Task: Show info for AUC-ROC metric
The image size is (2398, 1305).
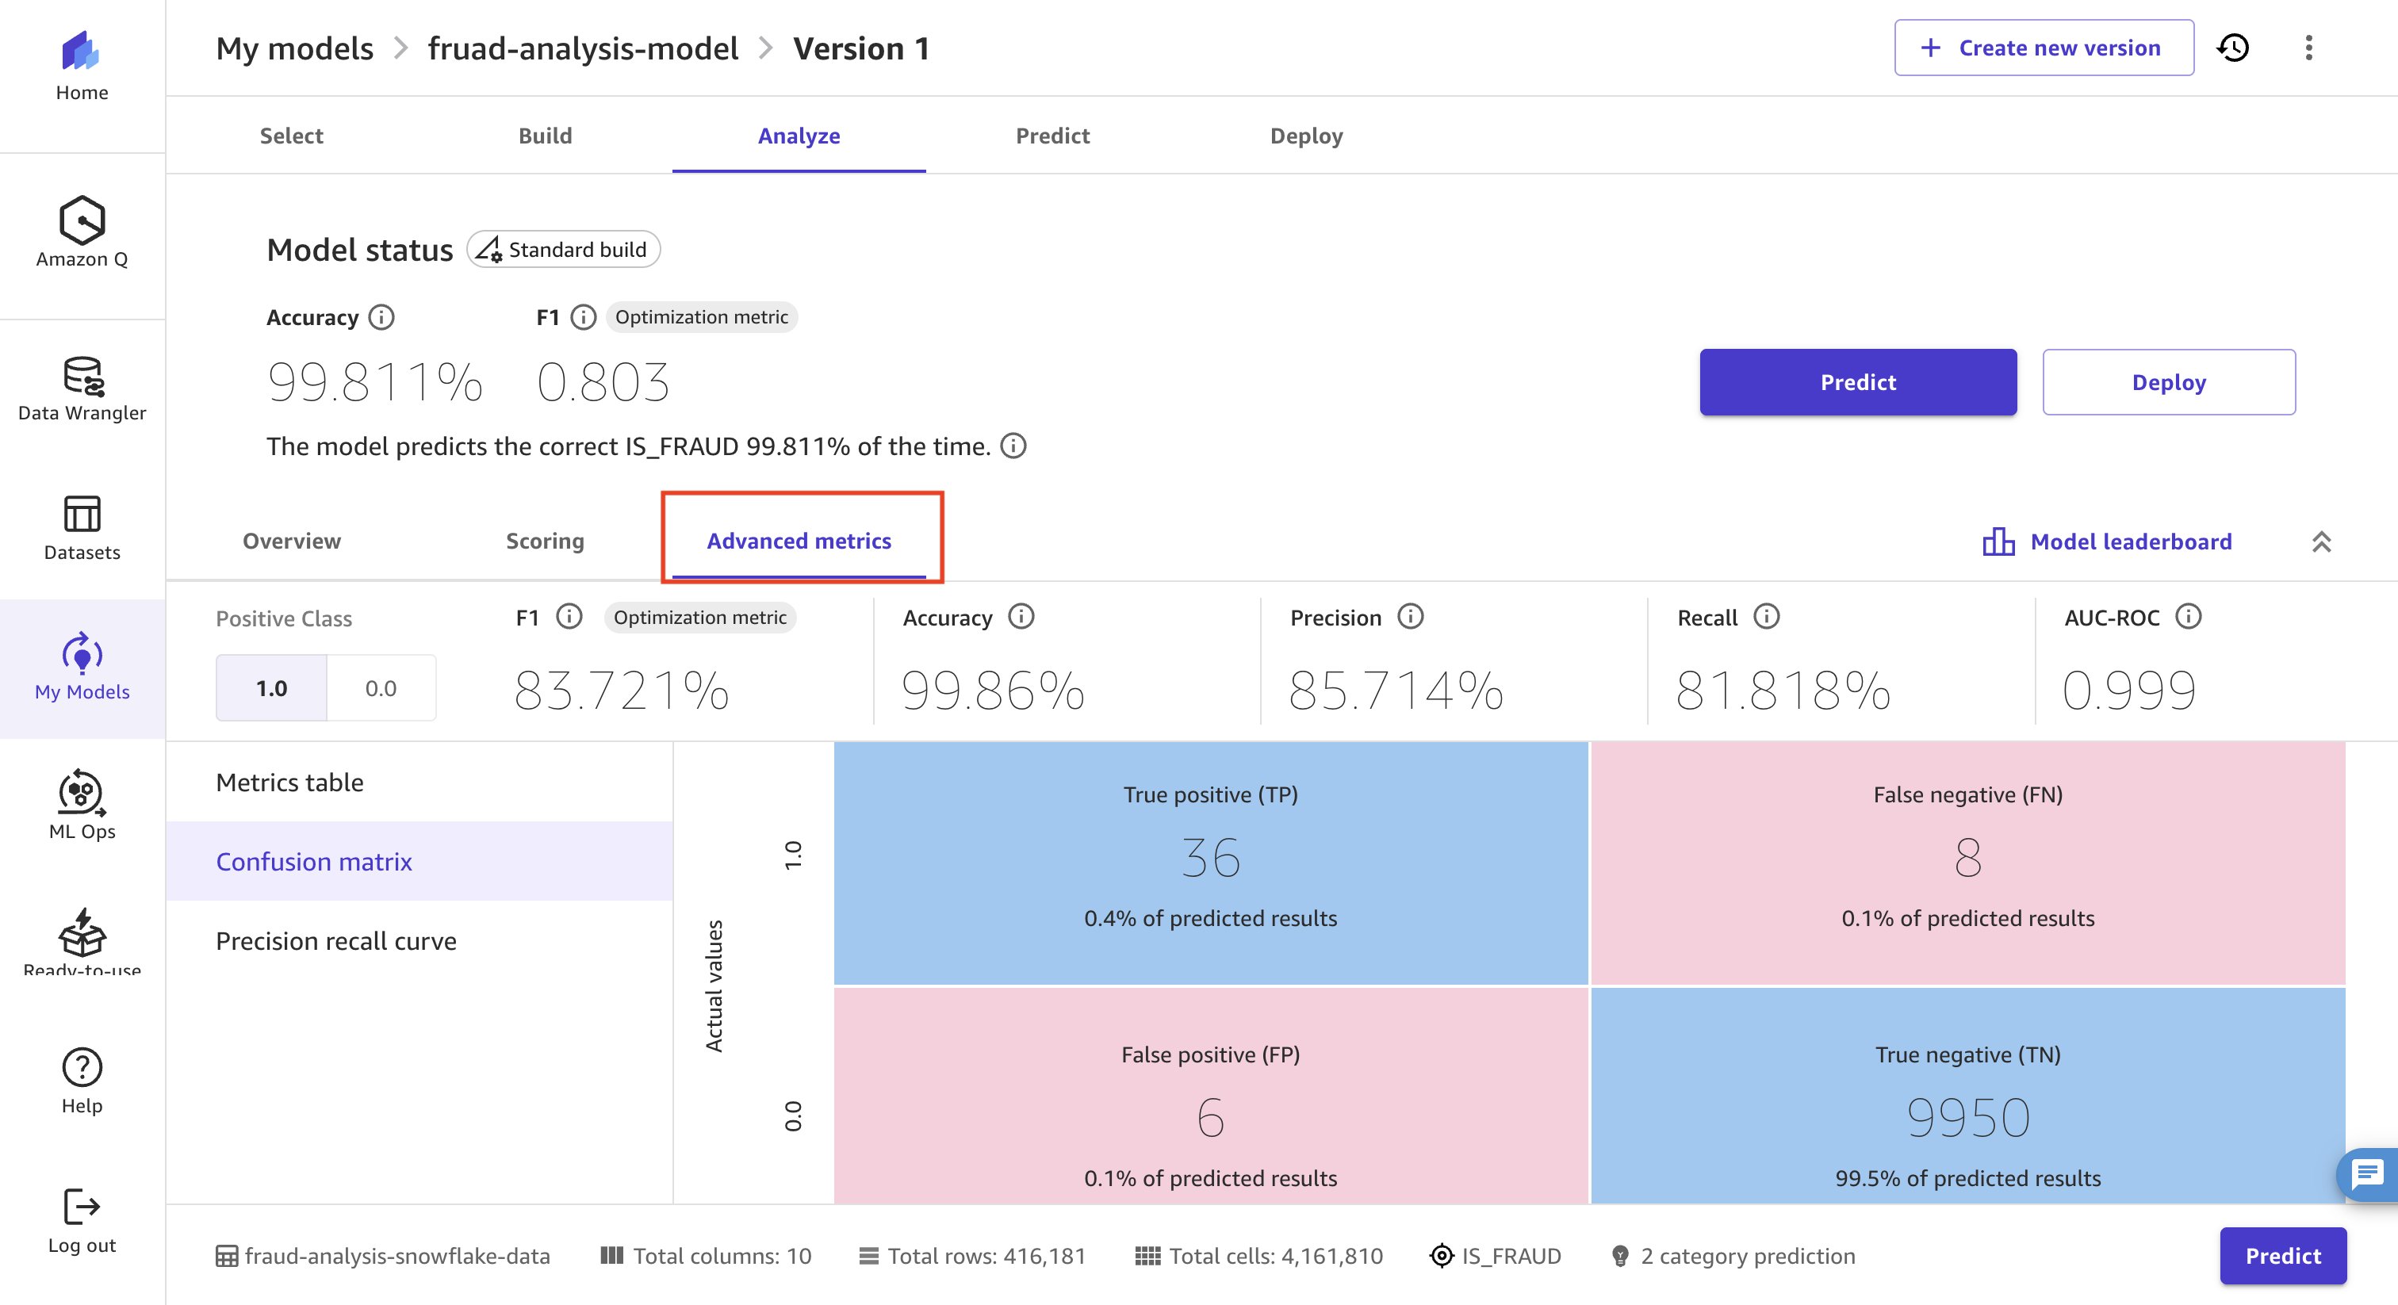Action: point(2189,616)
